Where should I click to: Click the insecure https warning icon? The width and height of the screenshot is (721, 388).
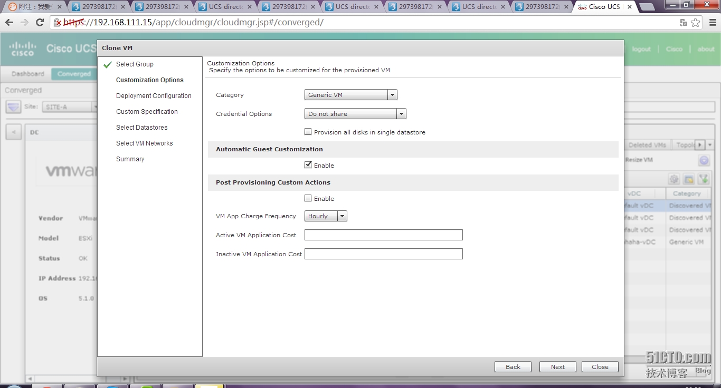[x=58, y=23]
